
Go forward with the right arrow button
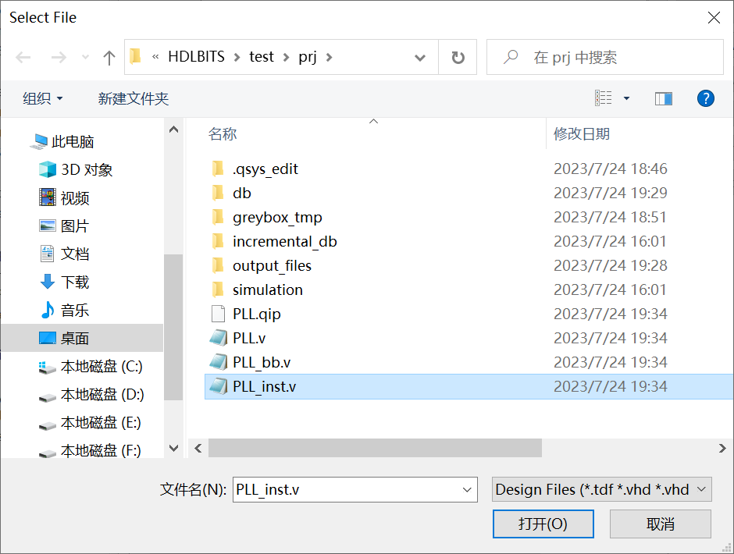tap(59, 58)
